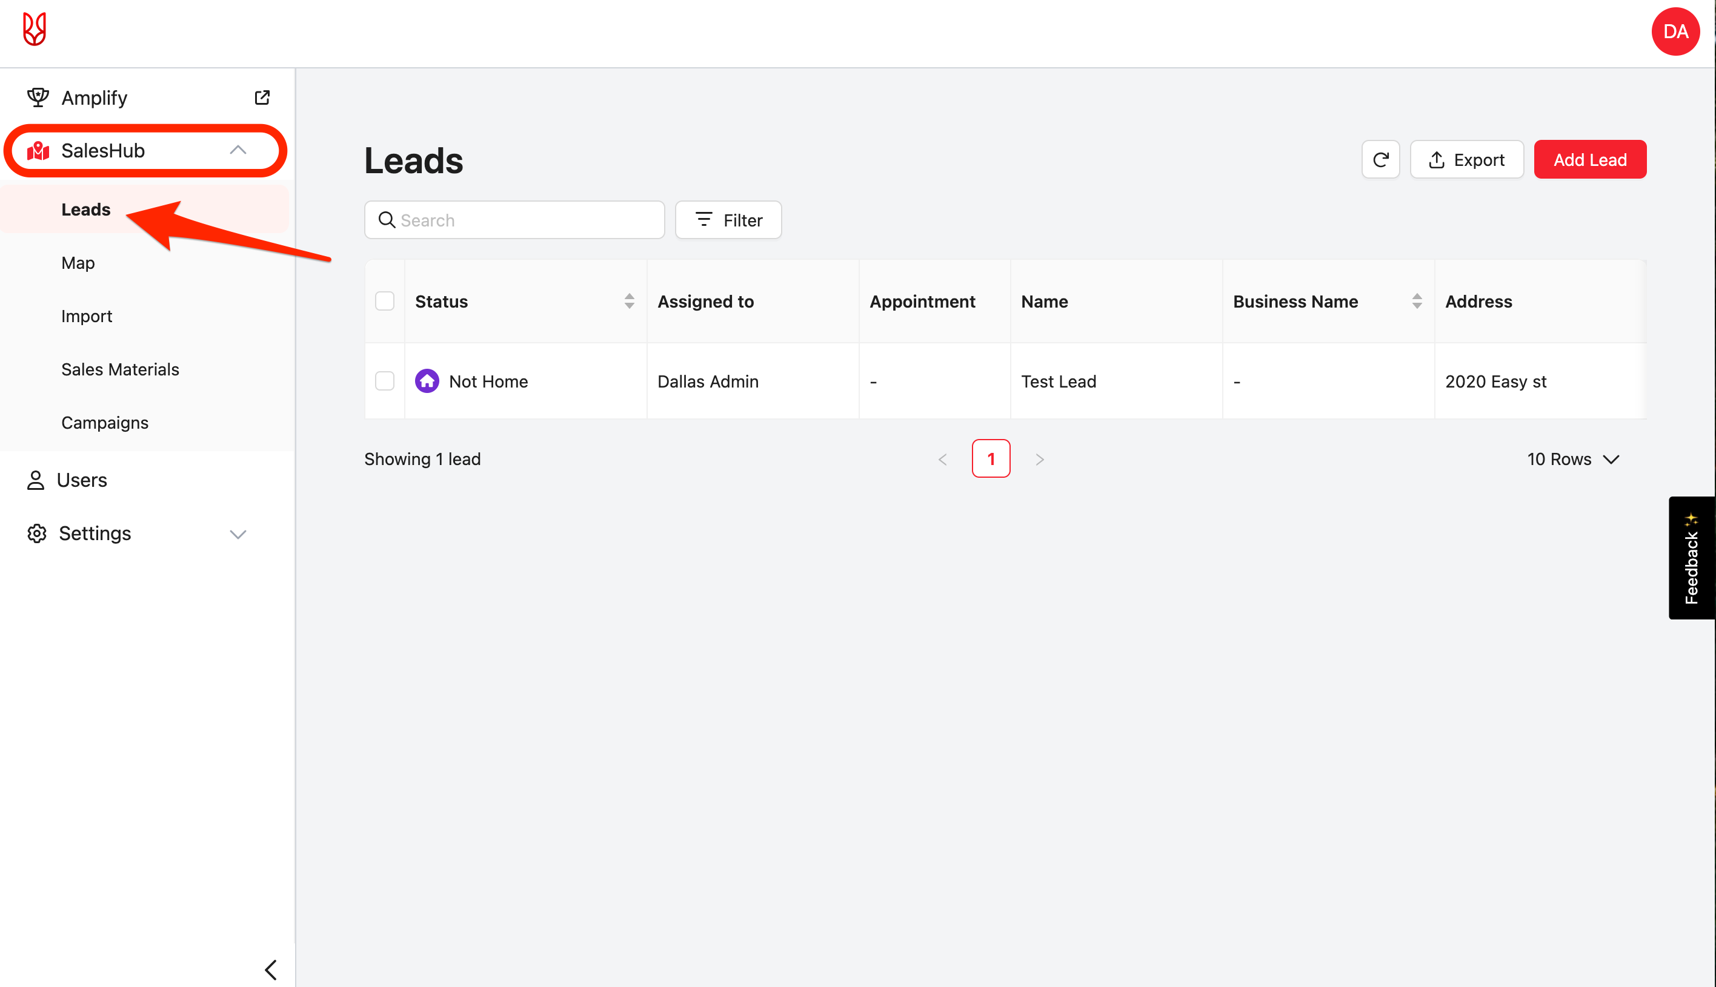Open Map in sidebar

(78, 263)
